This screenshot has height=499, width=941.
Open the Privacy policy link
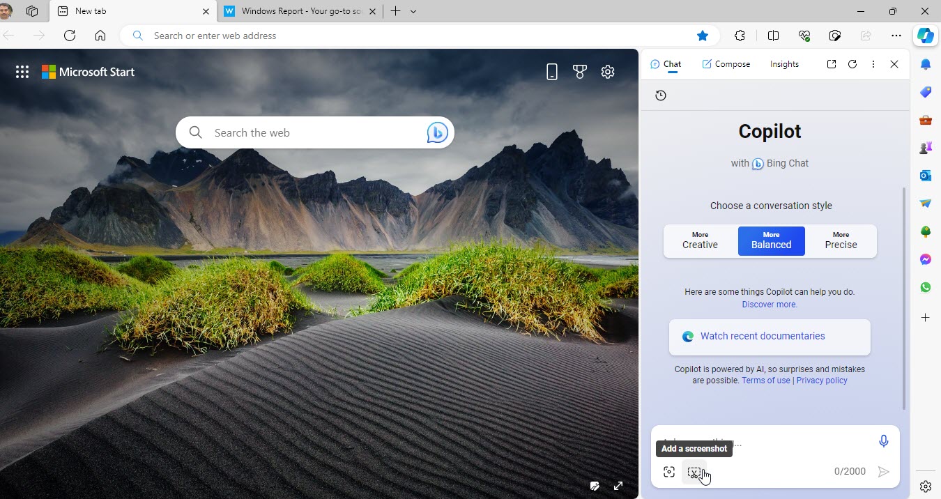pyautogui.click(x=822, y=381)
